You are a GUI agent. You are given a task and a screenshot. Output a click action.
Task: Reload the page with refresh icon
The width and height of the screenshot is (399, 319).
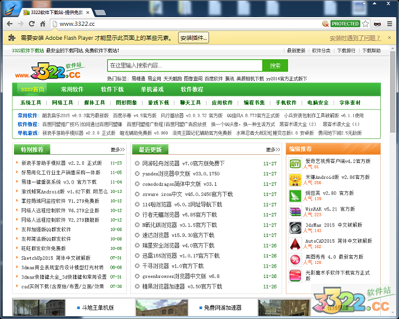click(32, 23)
